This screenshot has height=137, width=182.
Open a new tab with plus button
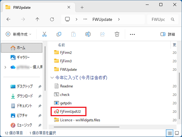[x=82, y=8]
